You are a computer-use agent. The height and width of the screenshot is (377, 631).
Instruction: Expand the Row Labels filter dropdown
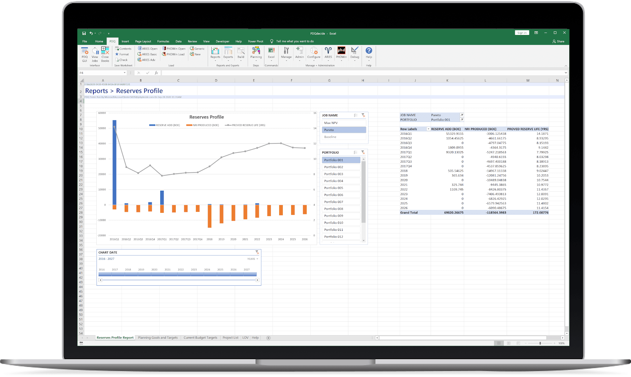pyautogui.click(x=428, y=129)
